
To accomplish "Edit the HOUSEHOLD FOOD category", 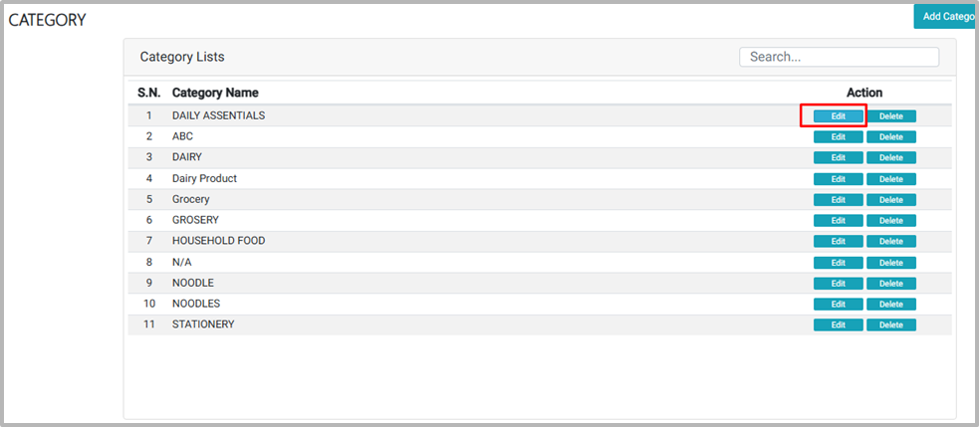I will pyautogui.click(x=838, y=242).
